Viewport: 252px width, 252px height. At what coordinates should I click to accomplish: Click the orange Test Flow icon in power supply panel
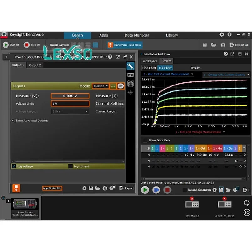click(16, 188)
